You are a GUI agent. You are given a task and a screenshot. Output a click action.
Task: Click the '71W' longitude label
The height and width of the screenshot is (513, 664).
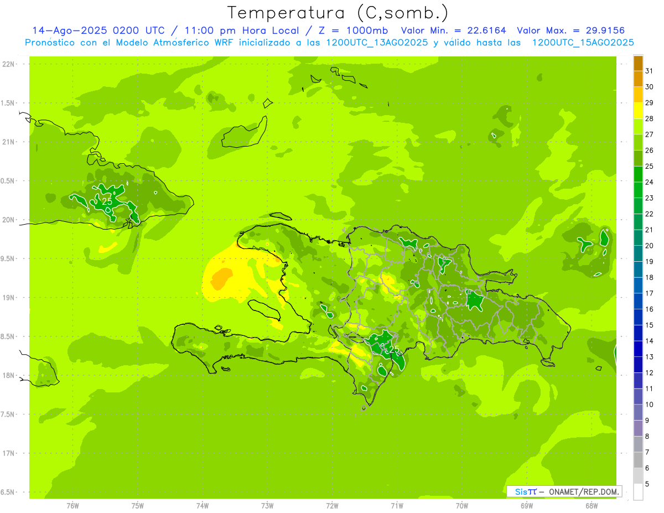click(397, 506)
